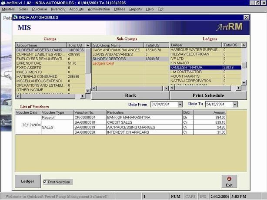Screen dimensions: 267x200
Task: Select CURRENT LIABILITIES AND group row
Action: (x=50, y=54)
